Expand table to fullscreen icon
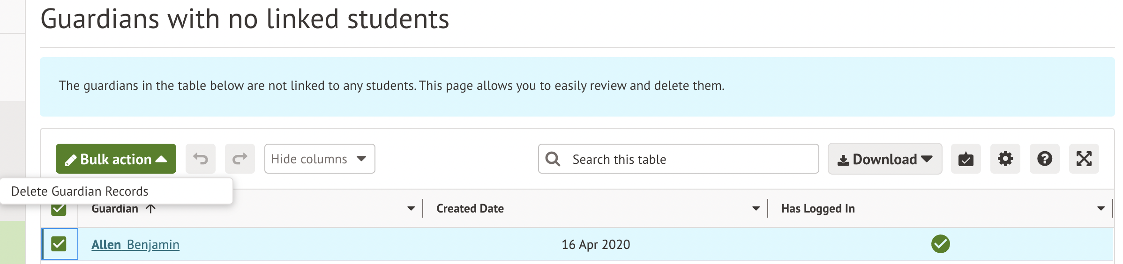This screenshot has width=1123, height=264. (1084, 159)
